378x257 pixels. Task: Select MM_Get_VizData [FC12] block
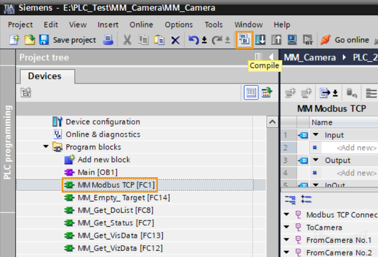[114, 248]
